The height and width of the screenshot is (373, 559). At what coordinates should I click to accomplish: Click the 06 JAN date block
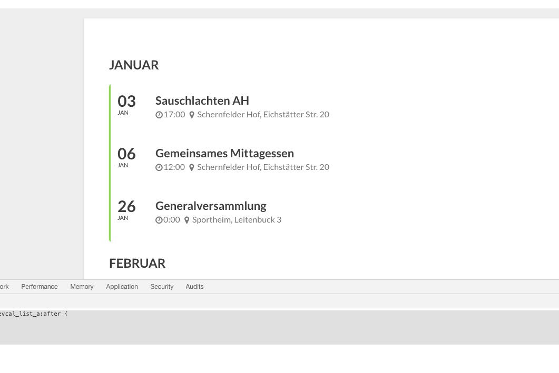[x=126, y=157]
